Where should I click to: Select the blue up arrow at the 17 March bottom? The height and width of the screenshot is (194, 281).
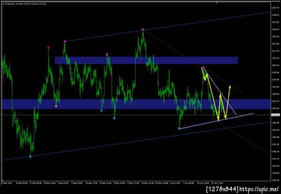pos(30,157)
